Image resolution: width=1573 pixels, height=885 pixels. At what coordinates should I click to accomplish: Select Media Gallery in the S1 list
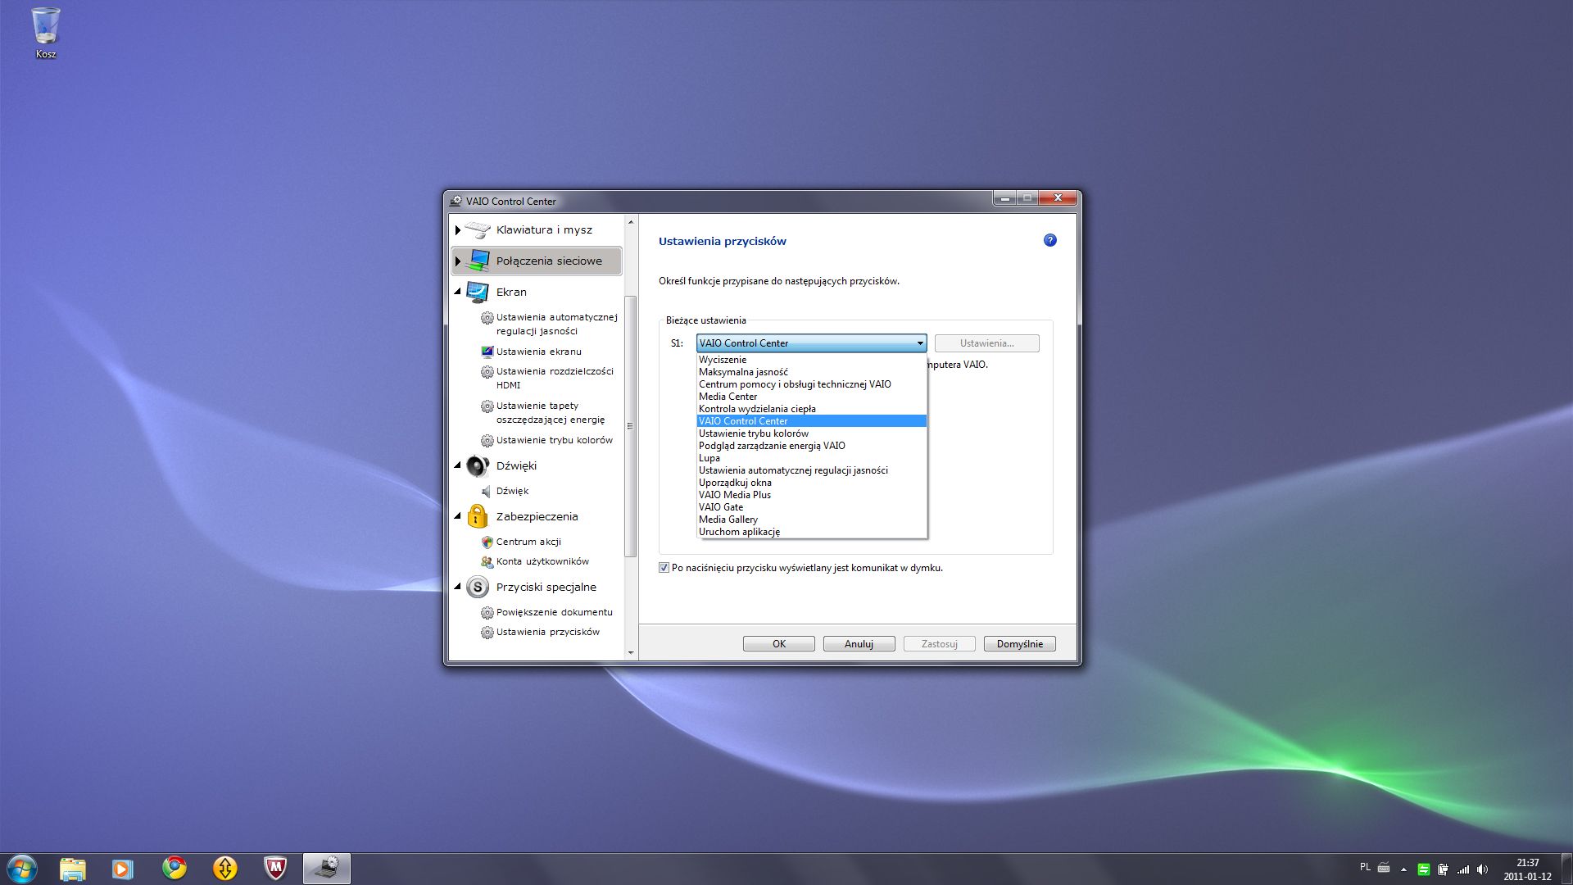tap(811, 520)
